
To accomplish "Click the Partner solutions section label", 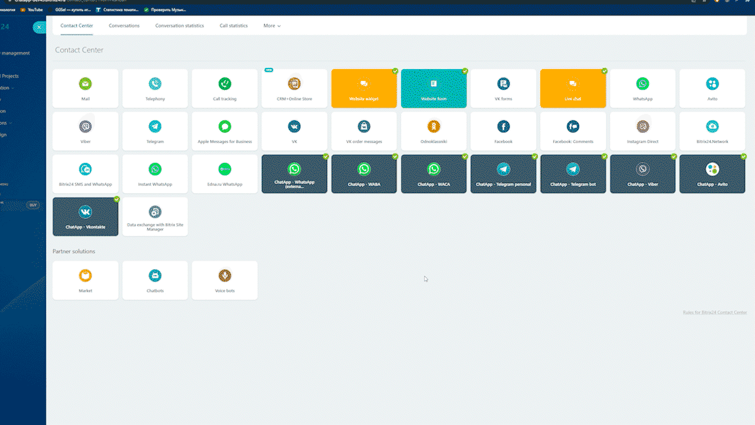I will tap(74, 251).
